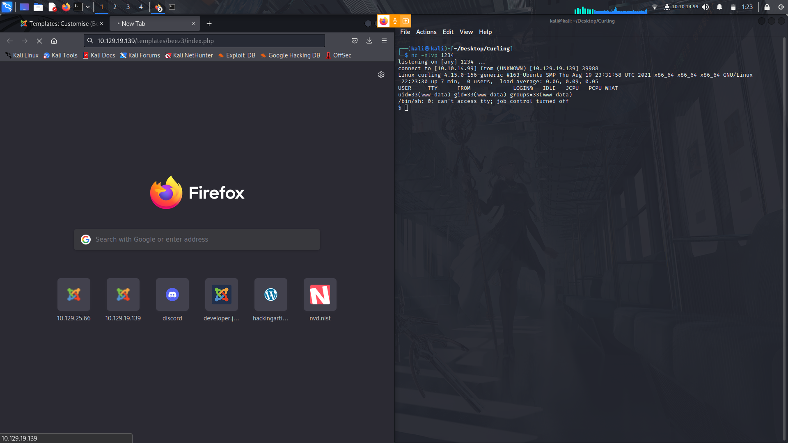Open the discord shortcut tile
The height and width of the screenshot is (443, 788).
[172, 295]
